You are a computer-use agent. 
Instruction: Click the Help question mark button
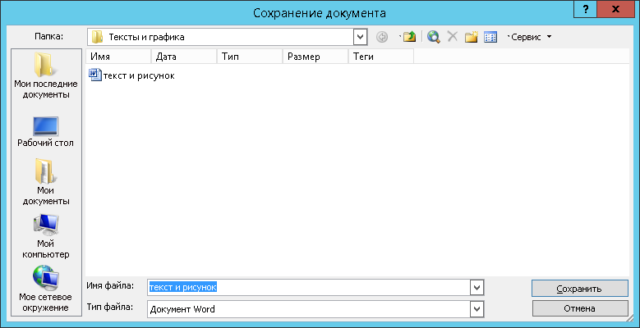(586, 9)
